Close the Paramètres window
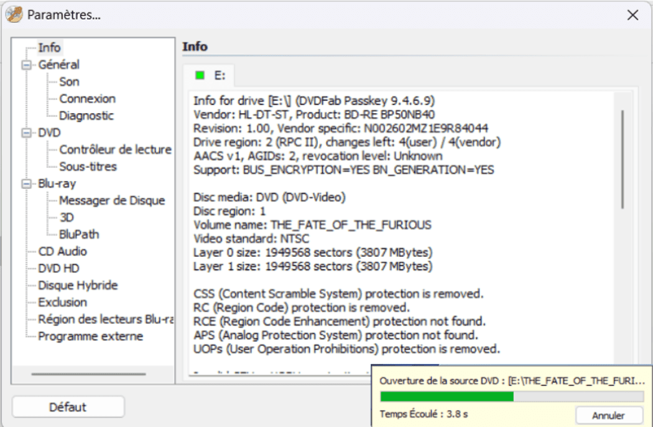Screen dimensions: 653x427 (632, 15)
